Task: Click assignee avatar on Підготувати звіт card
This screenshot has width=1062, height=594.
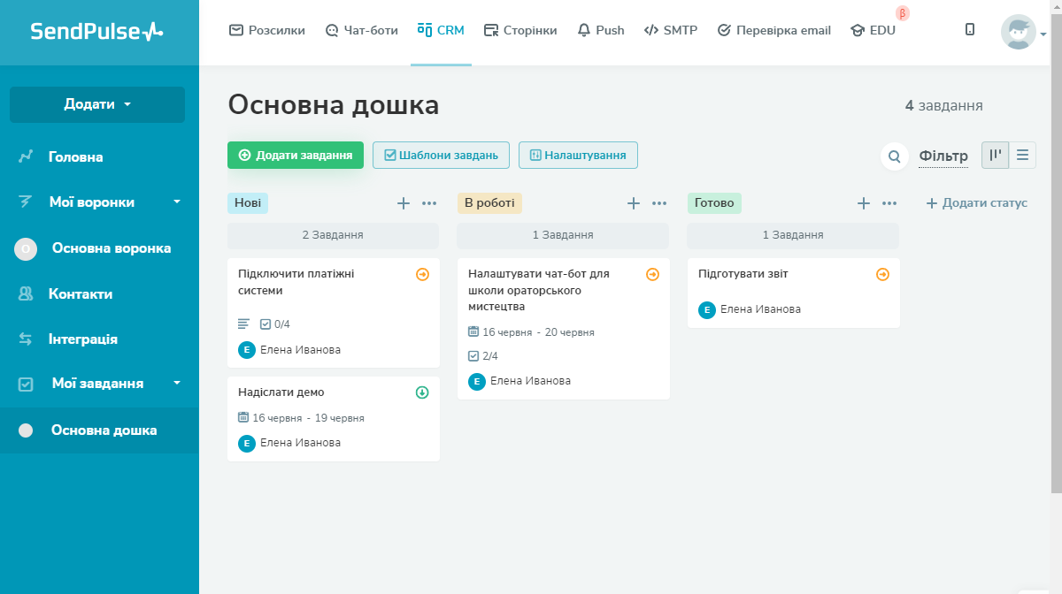Action: tap(707, 309)
